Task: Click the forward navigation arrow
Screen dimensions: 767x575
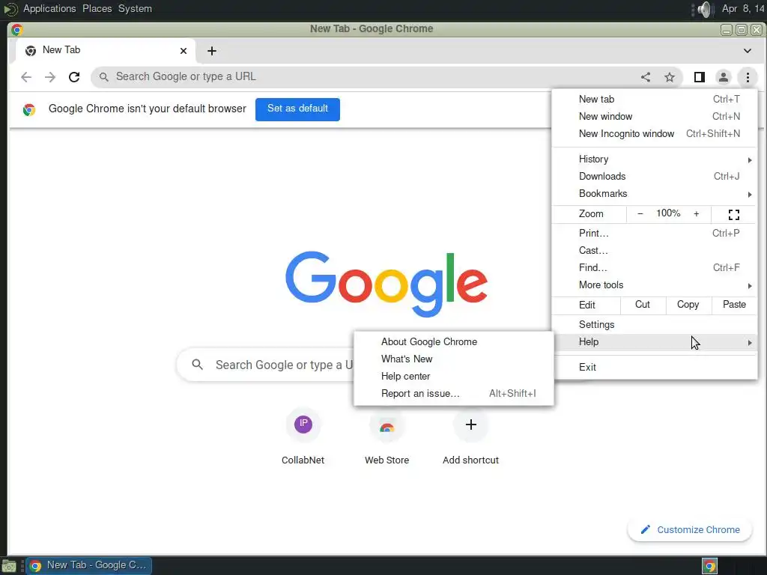Action: point(50,77)
